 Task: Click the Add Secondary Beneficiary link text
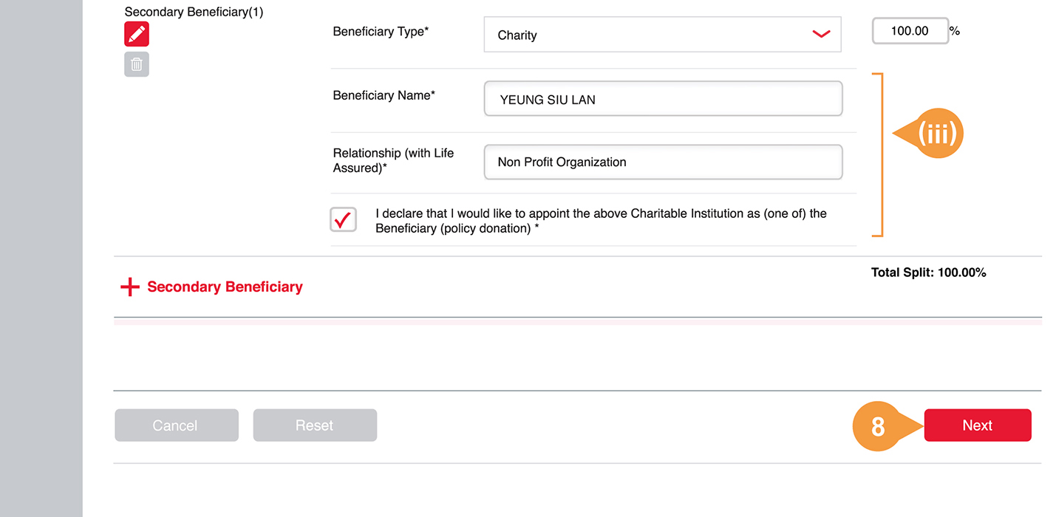(x=225, y=287)
